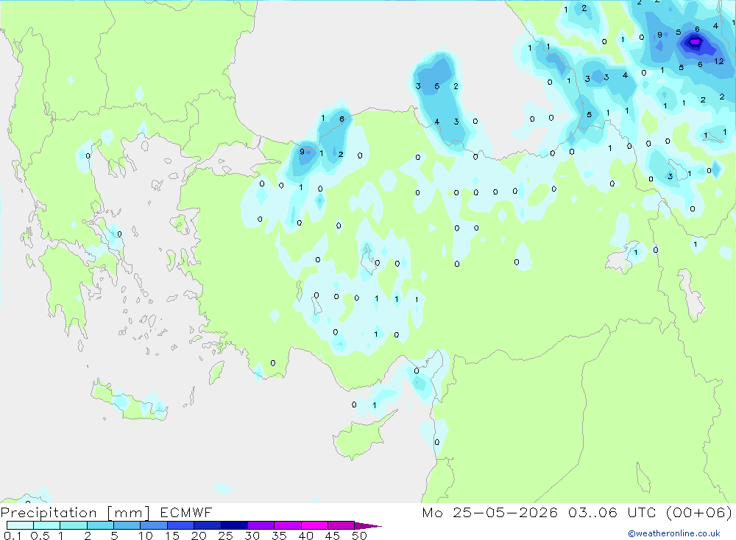Click the "(00+06)" forecast step text

click(699, 512)
